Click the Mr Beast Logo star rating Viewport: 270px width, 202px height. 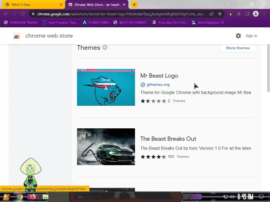pos(153,101)
